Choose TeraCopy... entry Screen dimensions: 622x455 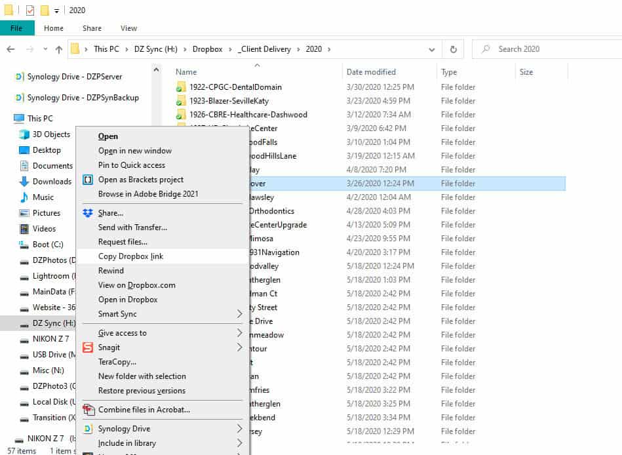point(117,362)
